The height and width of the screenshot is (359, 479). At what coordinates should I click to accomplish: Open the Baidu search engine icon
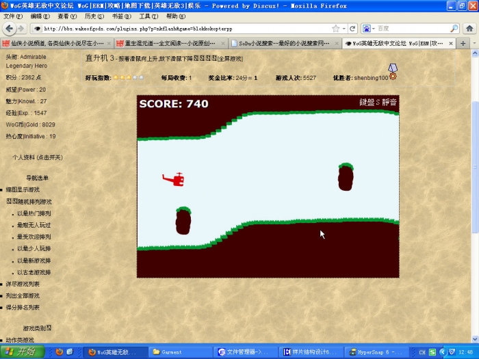pyautogui.click(x=367, y=29)
